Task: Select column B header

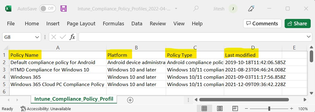Action: [136, 48]
